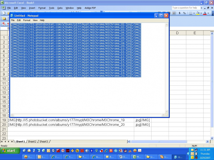The height and width of the screenshot is (160, 214).
Task: Click the Borders icon in Excel toolbar
Action: click(191, 13)
